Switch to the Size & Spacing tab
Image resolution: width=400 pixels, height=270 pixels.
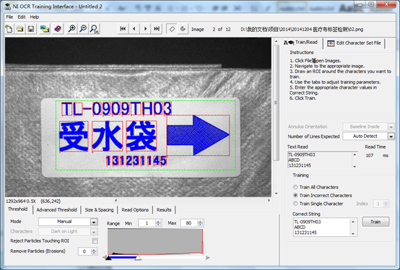point(99,210)
